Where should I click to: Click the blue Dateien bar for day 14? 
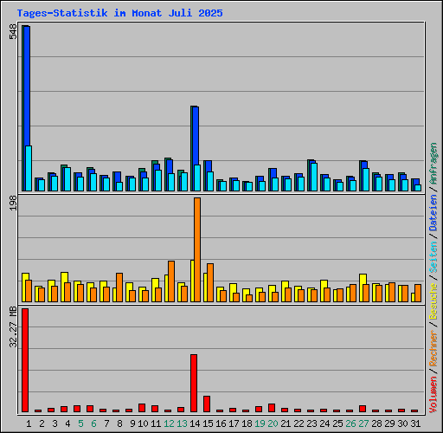(x=196, y=136)
